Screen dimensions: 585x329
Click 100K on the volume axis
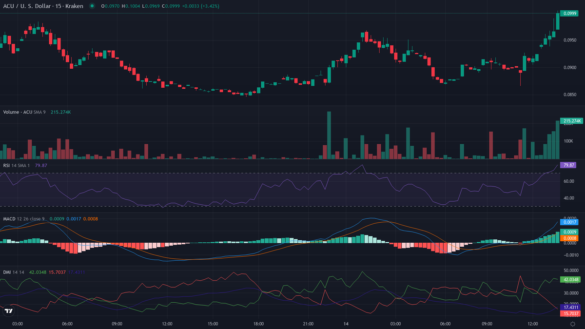point(567,141)
